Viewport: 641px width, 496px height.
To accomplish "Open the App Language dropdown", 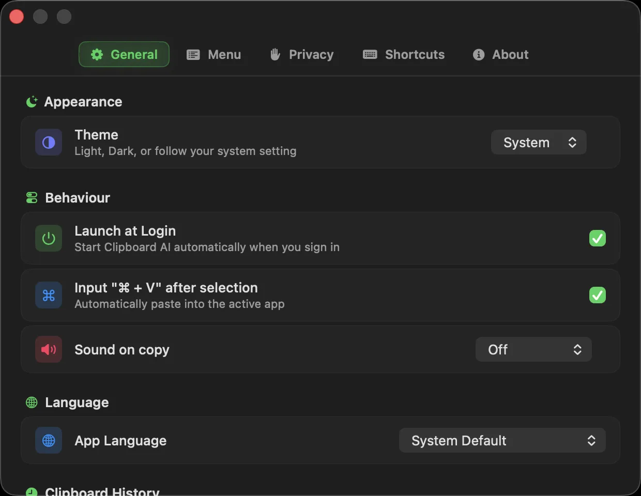I will point(502,440).
